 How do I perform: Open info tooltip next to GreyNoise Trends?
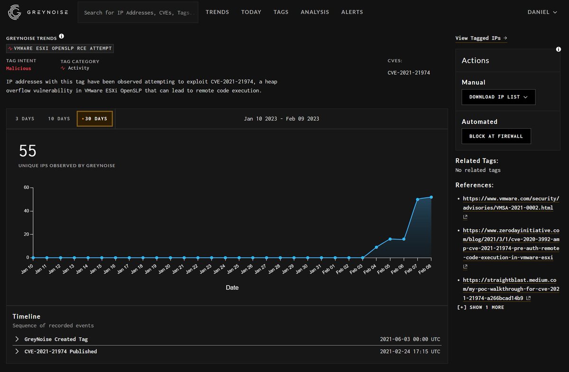tap(62, 37)
